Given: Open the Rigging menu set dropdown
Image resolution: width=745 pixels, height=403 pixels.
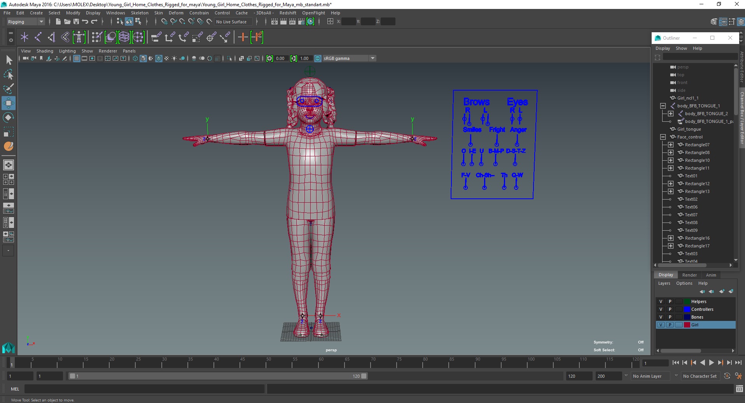Looking at the screenshot, I should [26, 22].
